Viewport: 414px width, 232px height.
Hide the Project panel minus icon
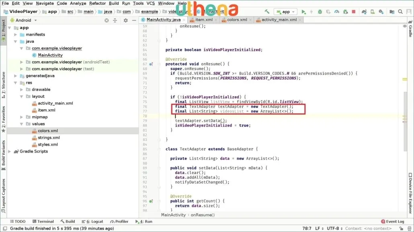click(134, 20)
